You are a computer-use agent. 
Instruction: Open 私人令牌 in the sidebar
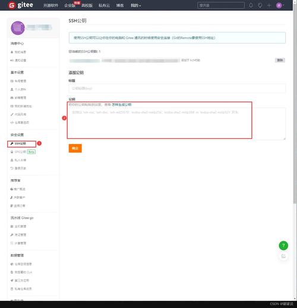point(20,160)
